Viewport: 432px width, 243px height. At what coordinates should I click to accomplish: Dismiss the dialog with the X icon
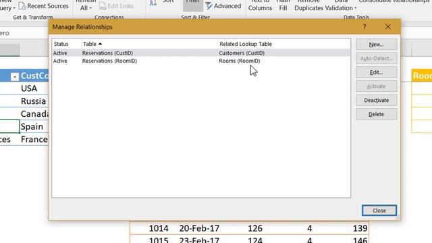point(388,27)
